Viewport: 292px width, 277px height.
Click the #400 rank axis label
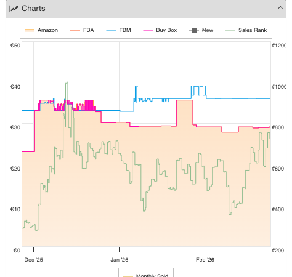click(278, 209)
